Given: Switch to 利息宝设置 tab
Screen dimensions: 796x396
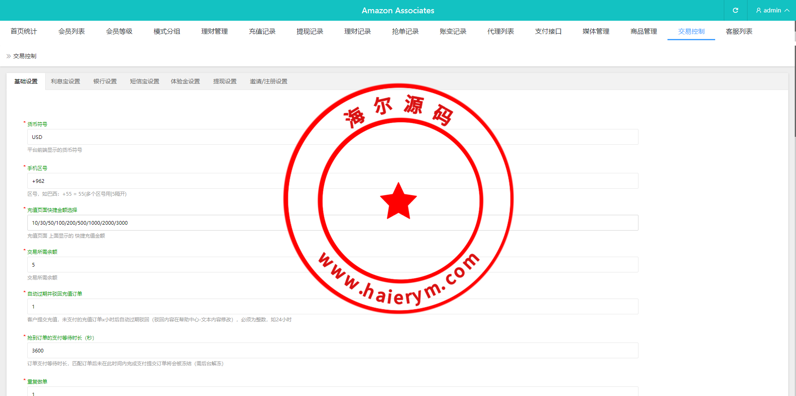Looking at the screenshot, I should coord(66,81).
